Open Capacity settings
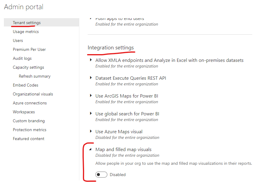268x182 pixels. tap(28, 67)
